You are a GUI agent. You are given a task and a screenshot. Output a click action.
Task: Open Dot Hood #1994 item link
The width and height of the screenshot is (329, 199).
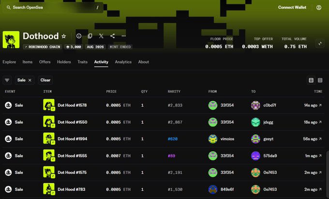(x=73, y=139)
